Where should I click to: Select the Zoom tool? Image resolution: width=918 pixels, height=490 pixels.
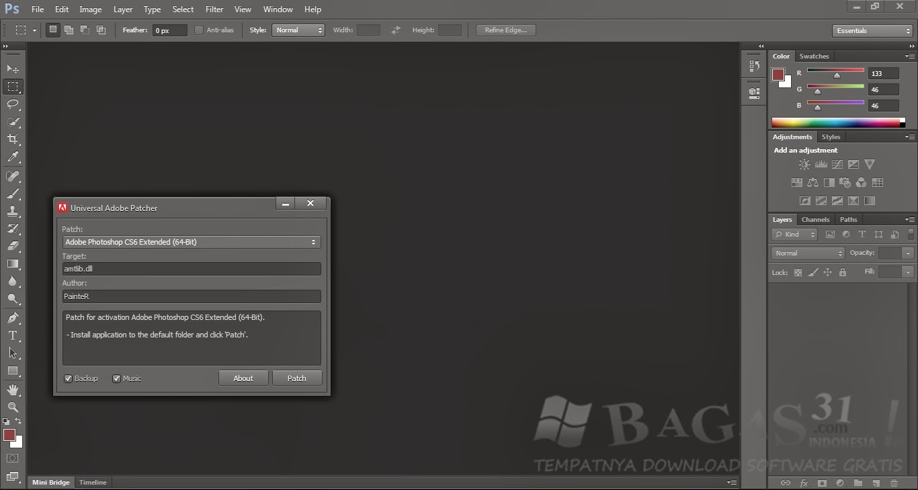click(x=13, y=407)
